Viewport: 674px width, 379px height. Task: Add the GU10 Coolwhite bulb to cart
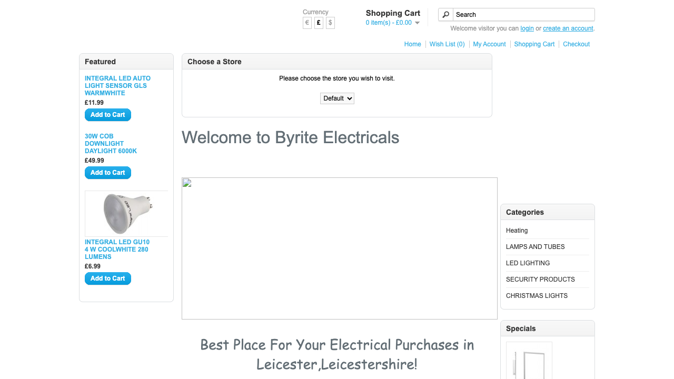click(x=107, y=278)
